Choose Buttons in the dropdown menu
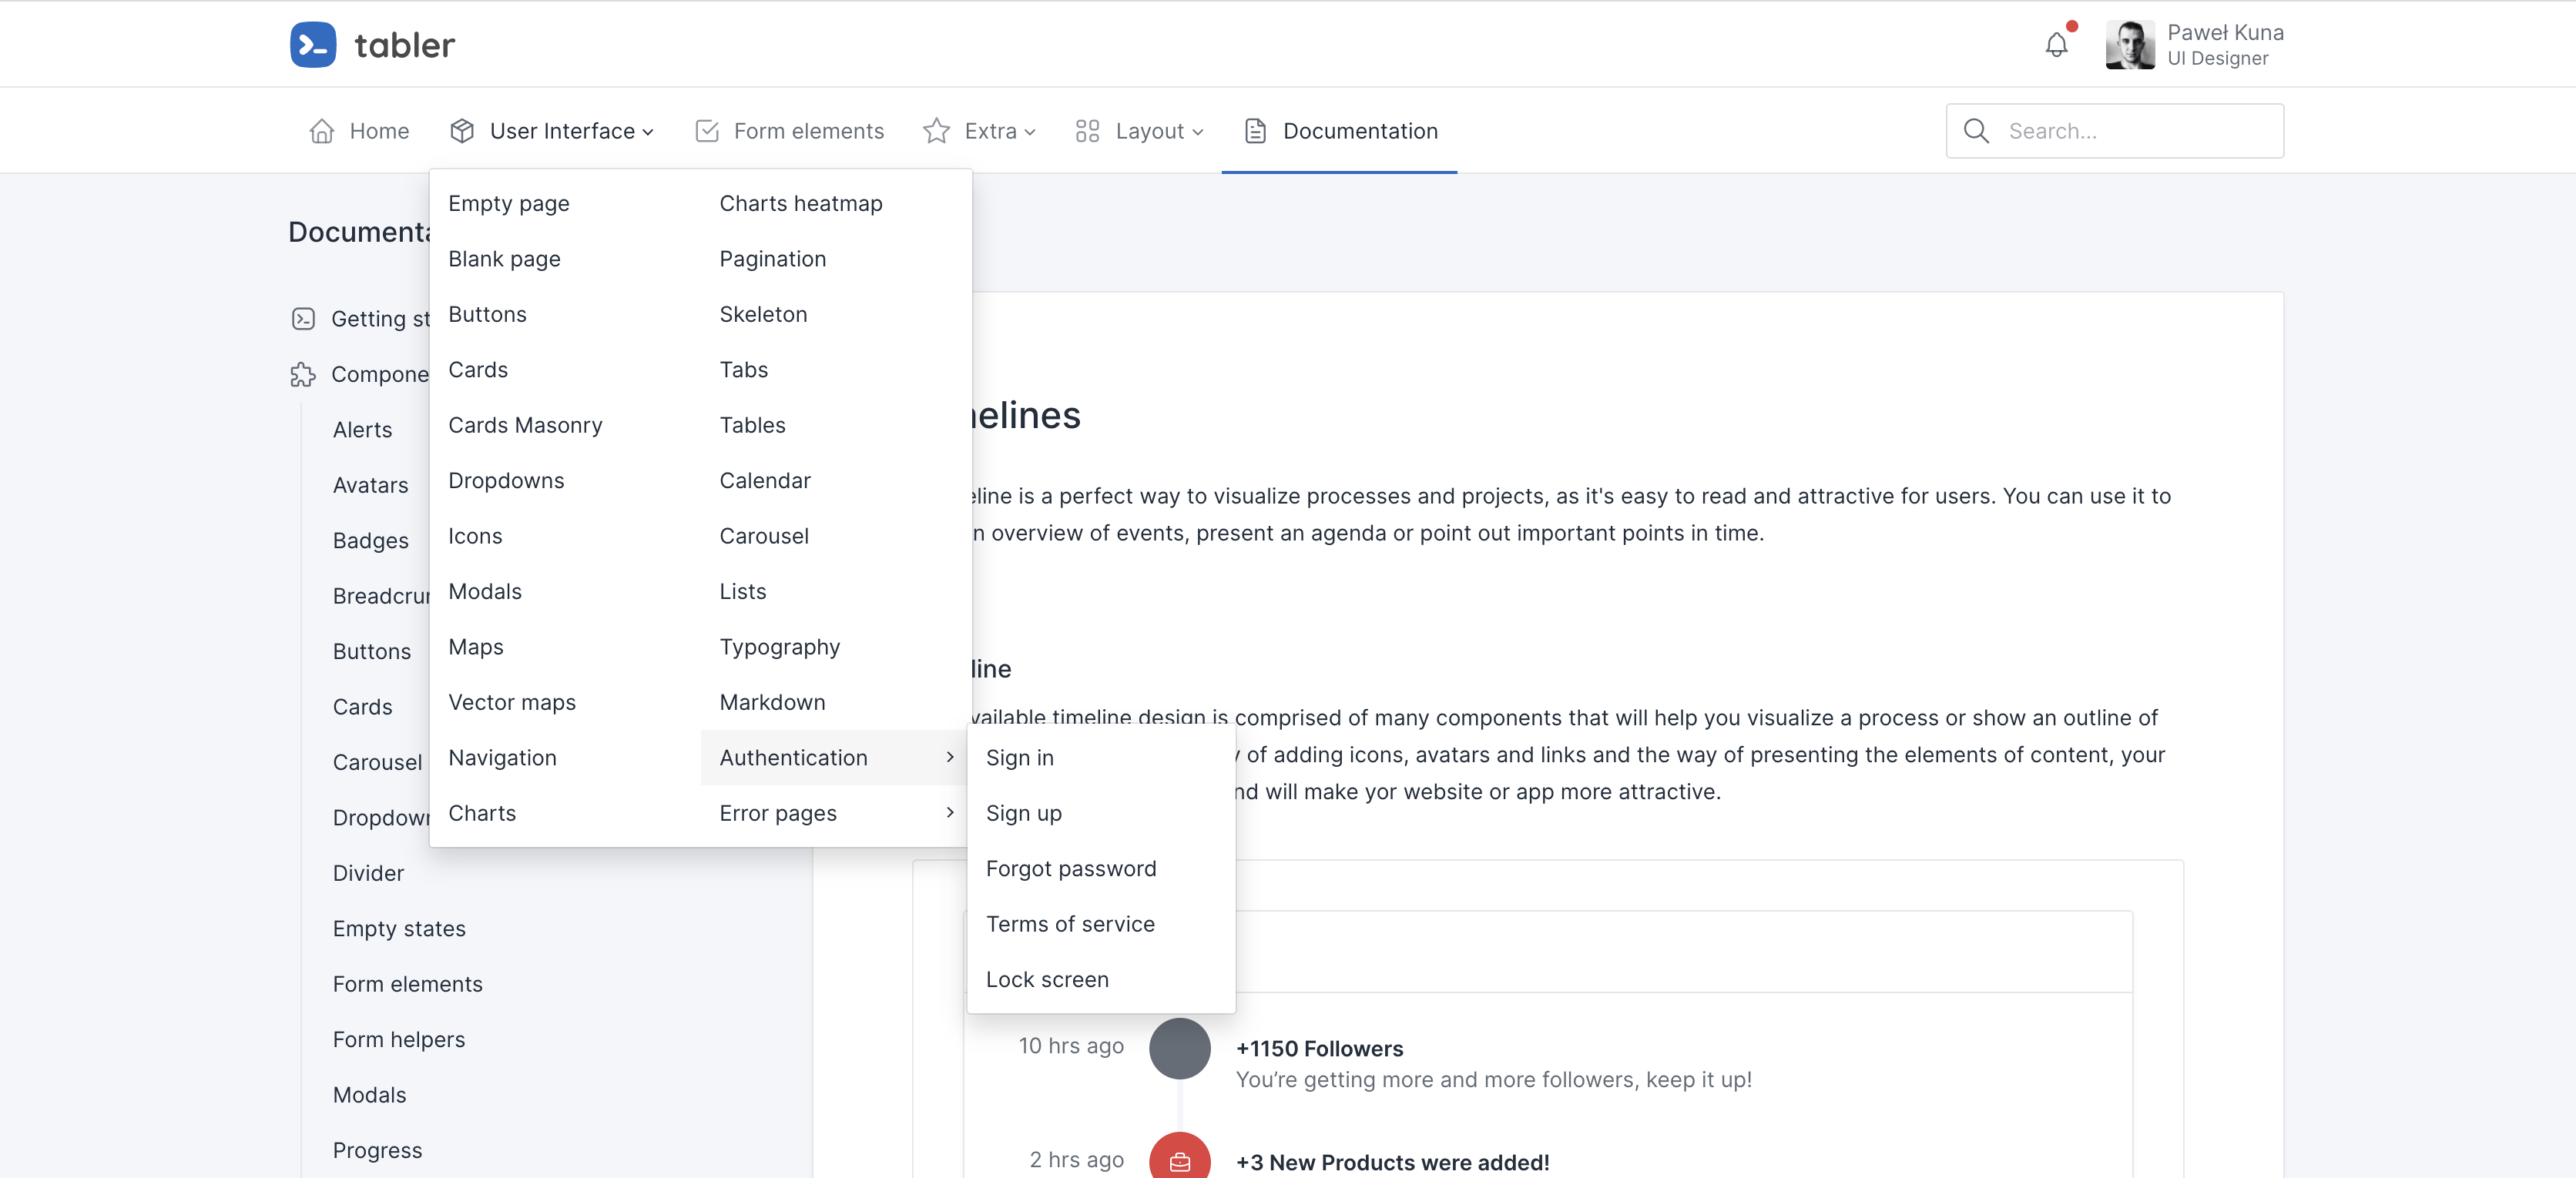 click(x=566, y=313)
